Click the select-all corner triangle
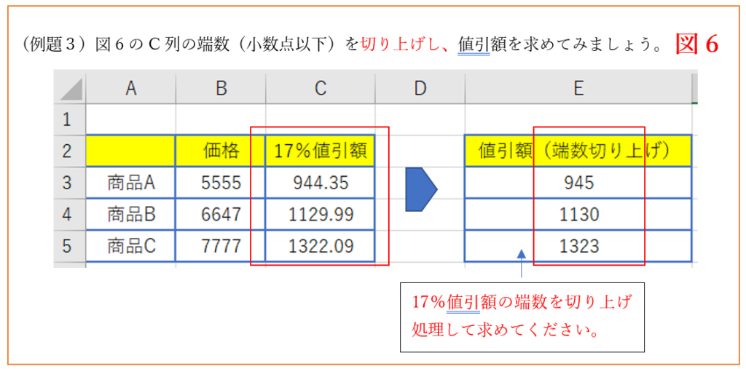The width and height of the screenshot is (746, 369). click(70, 88)
